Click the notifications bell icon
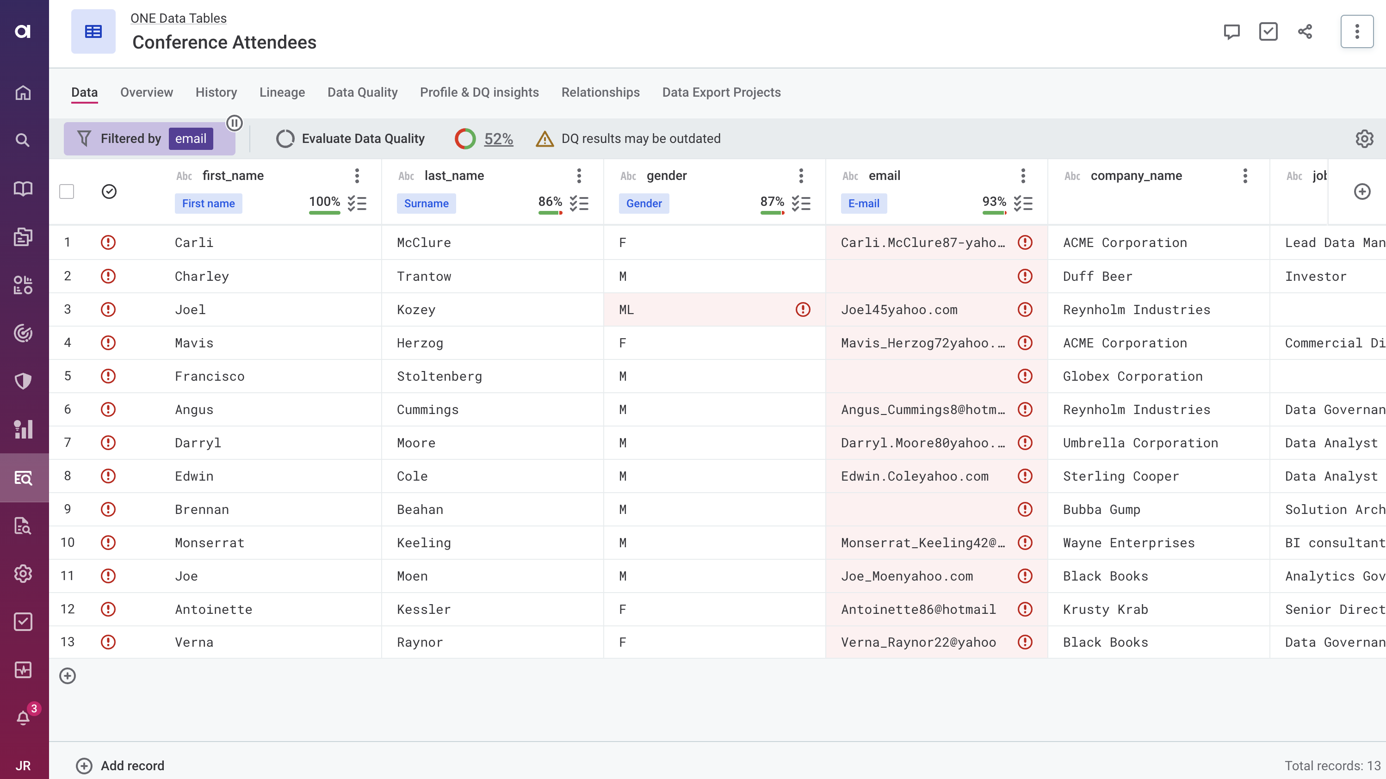Image resolution: width=1386 pixels, height=779 pixels. tap(23, 717)
